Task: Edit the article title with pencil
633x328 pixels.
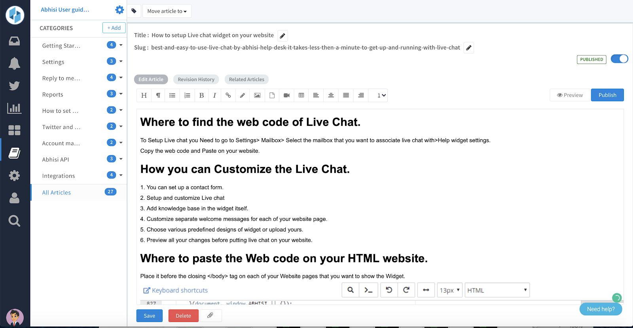Action: (x=282, y=36)
